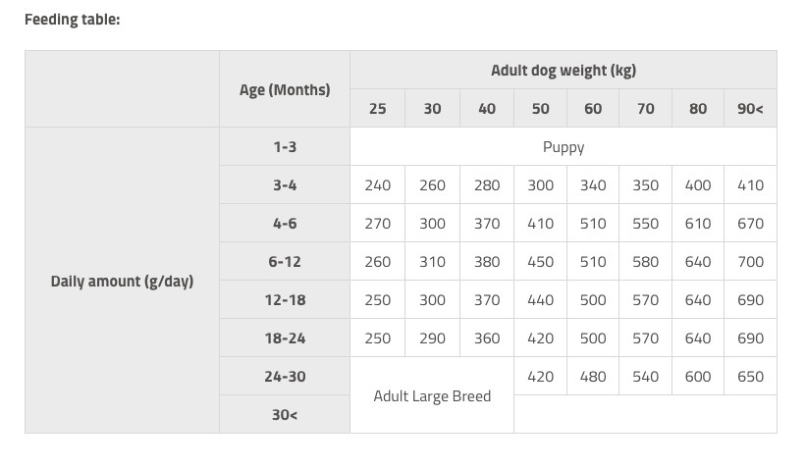Click the 650 value cell
Image resolution: width=806 pixels, height=468 pixels.
click(x=750, y=377)
